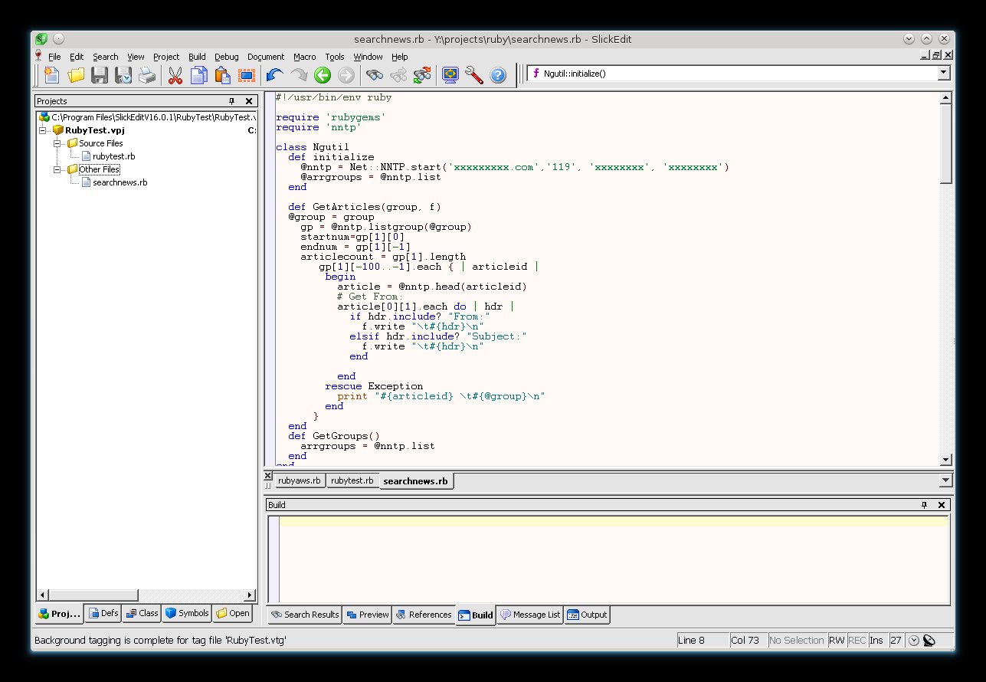The width and height of the screenshot is (986, 682).
Task: Click the Paste clipboard icon
Action: [222, 74]
